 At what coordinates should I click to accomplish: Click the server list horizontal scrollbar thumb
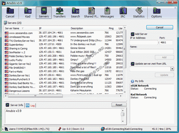[x=35, y=96]
